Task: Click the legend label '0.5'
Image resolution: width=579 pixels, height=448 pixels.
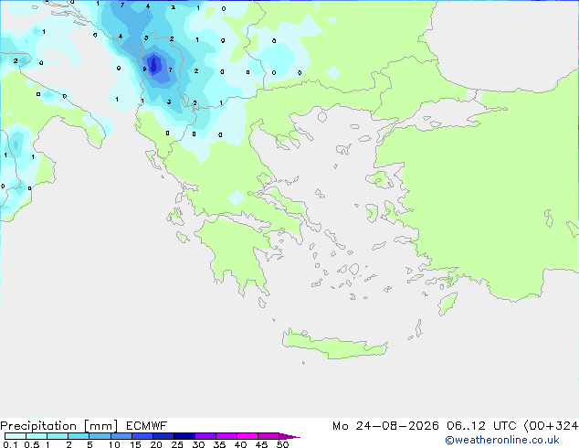Action: (32, 444)
